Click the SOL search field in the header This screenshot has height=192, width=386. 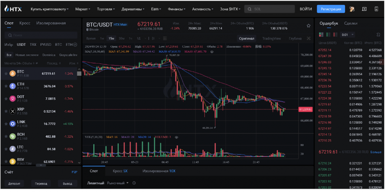[x=270, y=9]
